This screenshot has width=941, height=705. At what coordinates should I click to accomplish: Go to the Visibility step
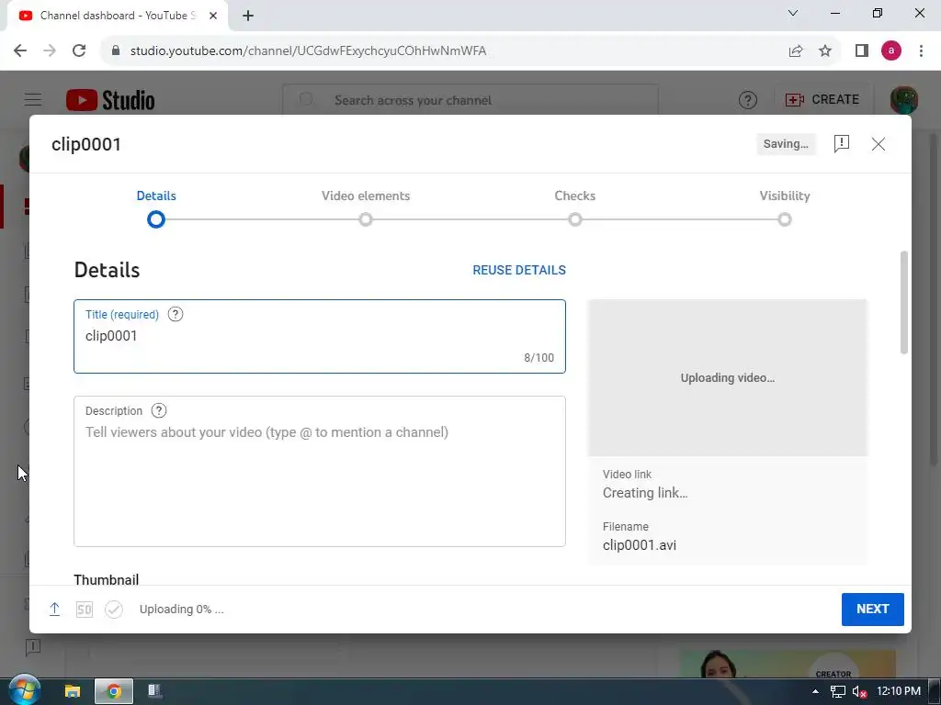[x=785, y=219]
